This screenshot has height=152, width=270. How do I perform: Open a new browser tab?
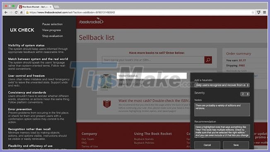56,7
